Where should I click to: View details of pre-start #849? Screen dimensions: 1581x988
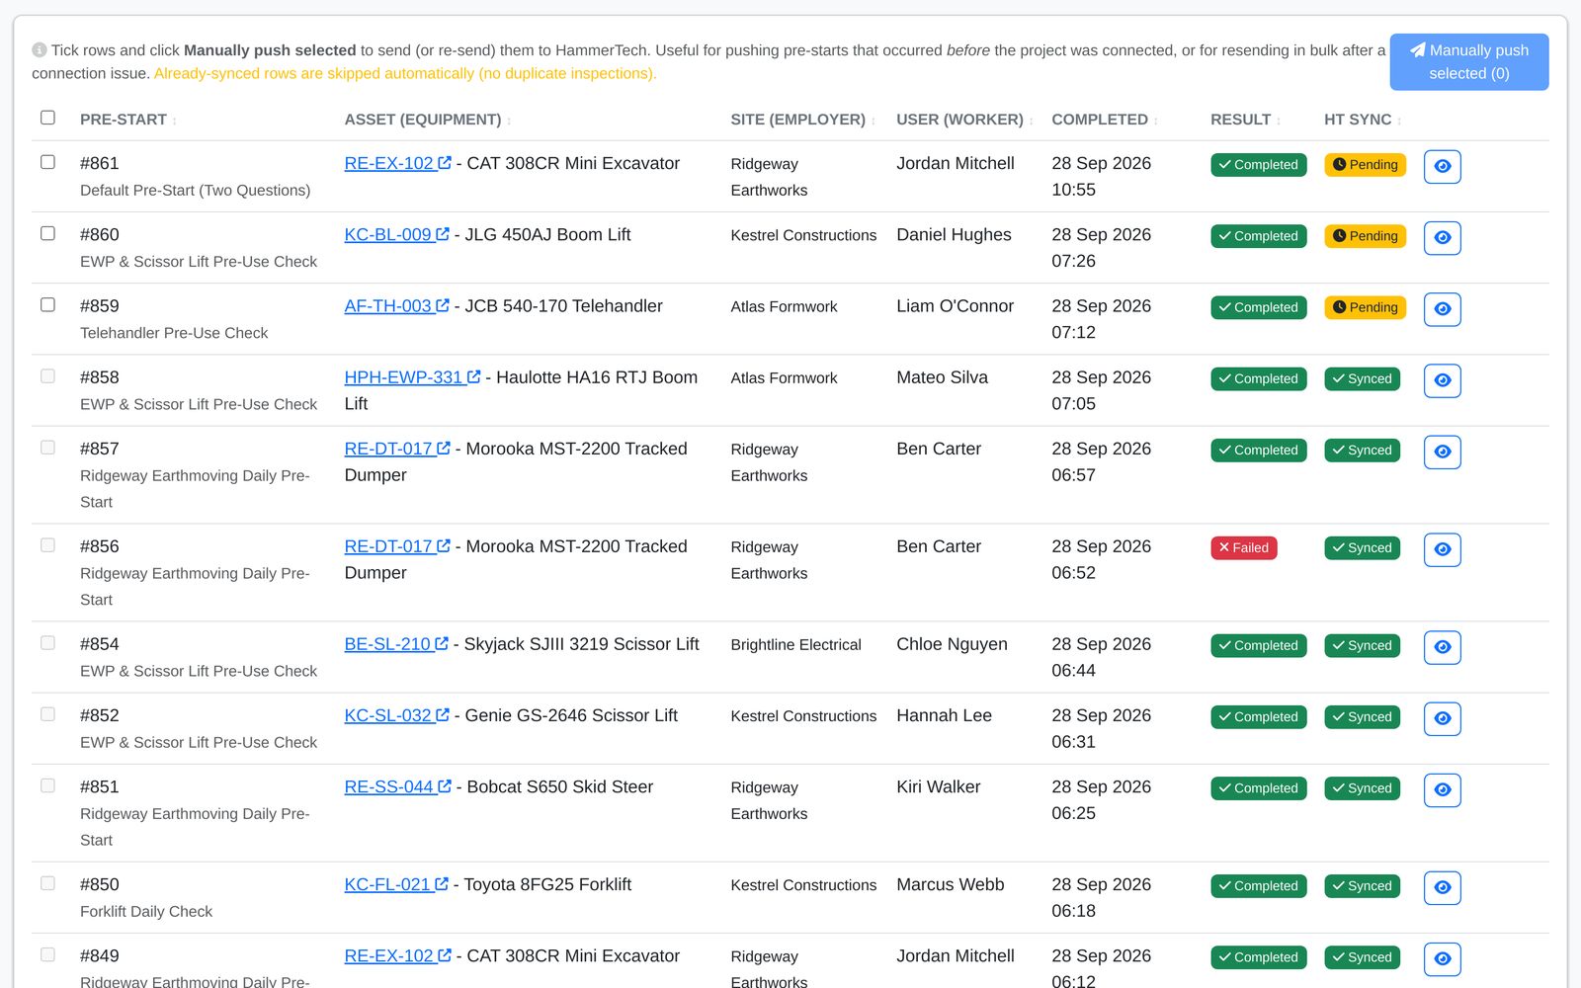click(1442, 957)
